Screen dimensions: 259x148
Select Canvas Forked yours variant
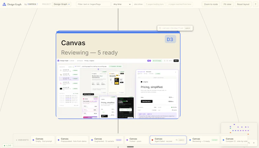tap(136, 140)
